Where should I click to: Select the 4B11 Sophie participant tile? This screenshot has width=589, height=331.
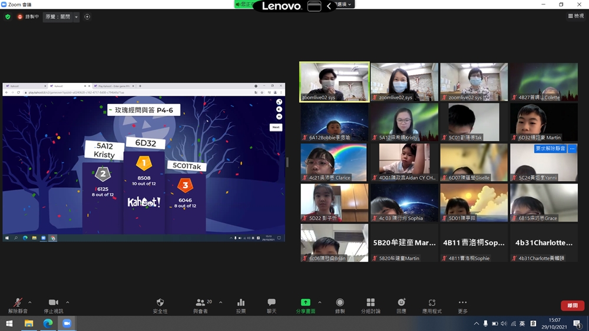tap(474, 243)
